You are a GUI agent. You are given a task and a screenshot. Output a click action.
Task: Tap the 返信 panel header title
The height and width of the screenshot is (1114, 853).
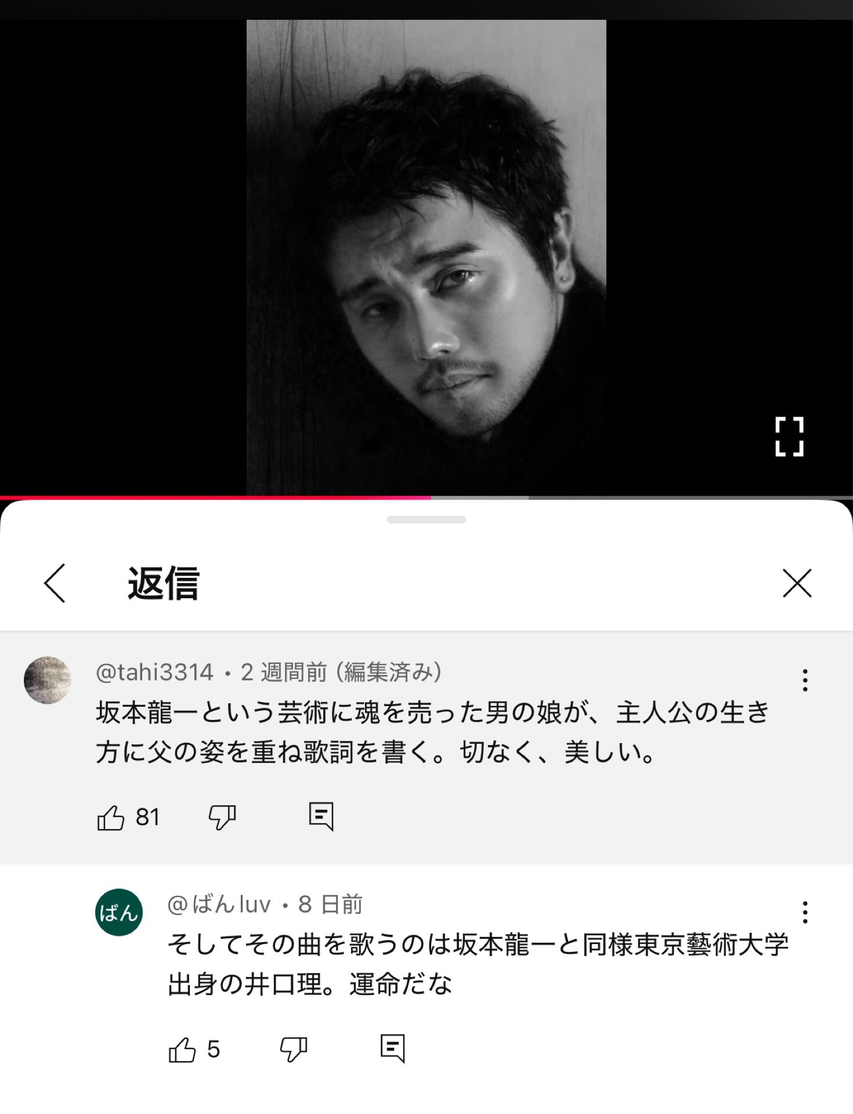[x=164, y=583]
